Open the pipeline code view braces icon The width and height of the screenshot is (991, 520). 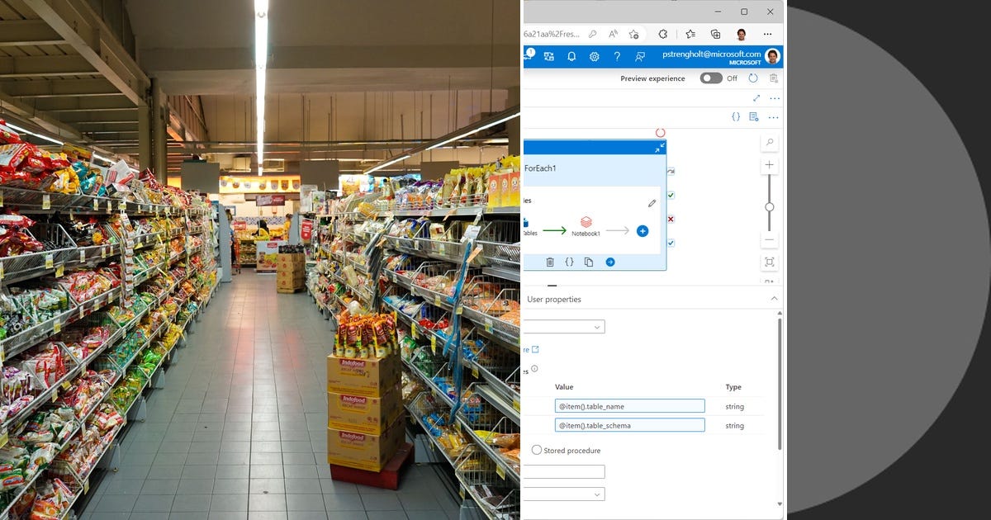coord(736,117)
